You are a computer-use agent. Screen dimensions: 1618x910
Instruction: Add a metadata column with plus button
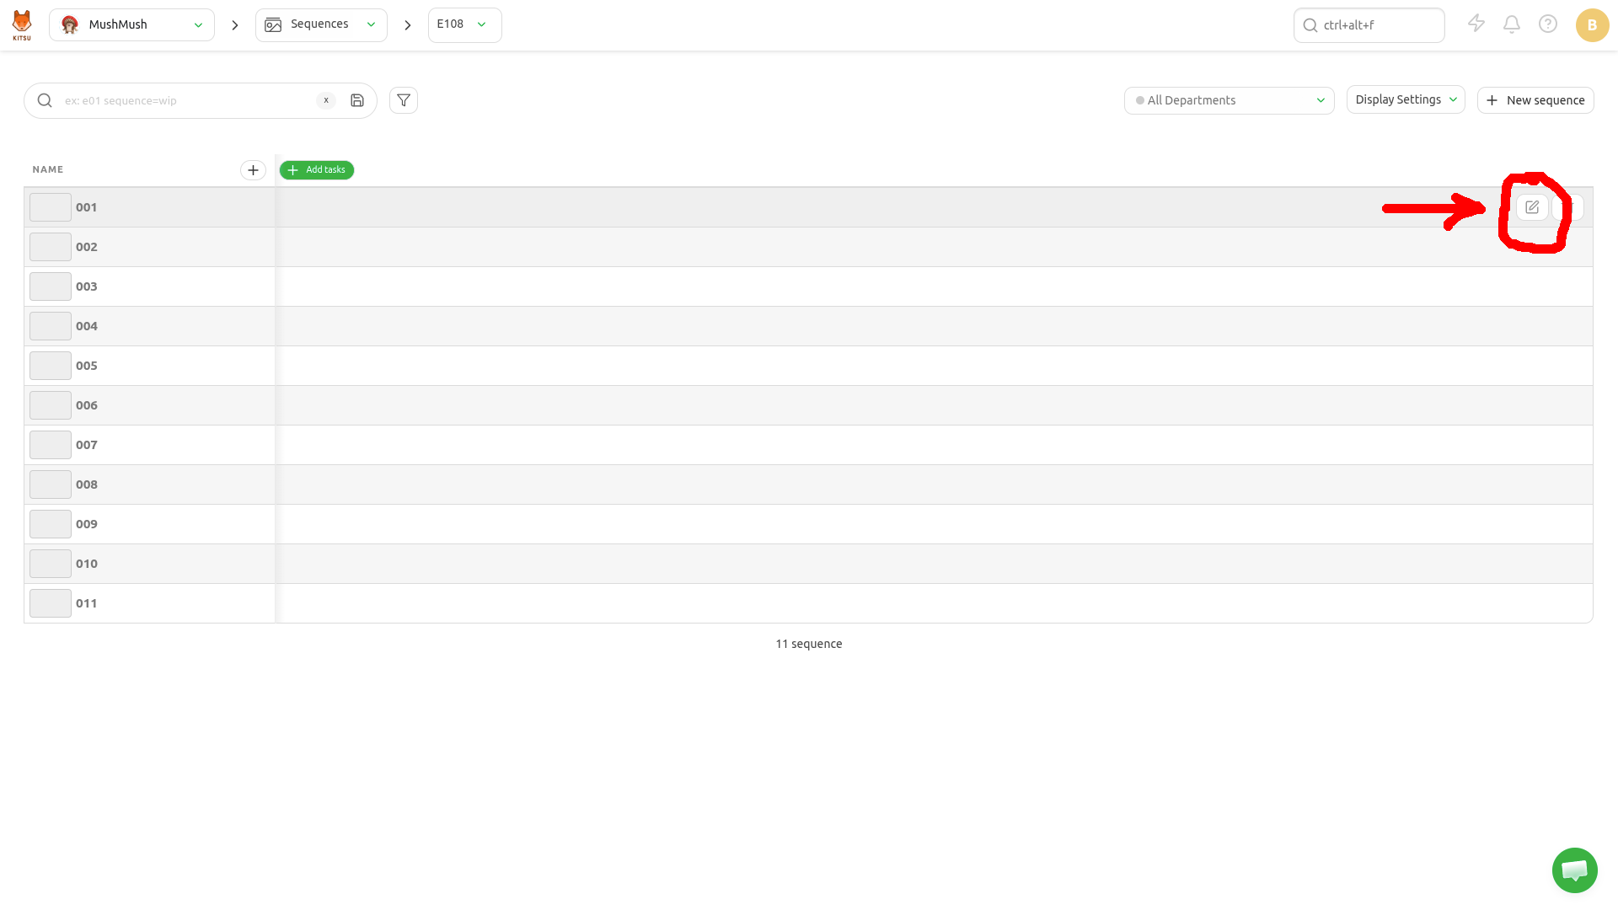pos(253,170)
